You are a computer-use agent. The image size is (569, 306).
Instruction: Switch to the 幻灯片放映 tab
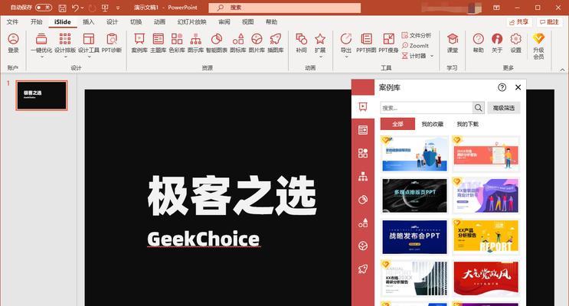pyautogui.click(x=192, y=21)
